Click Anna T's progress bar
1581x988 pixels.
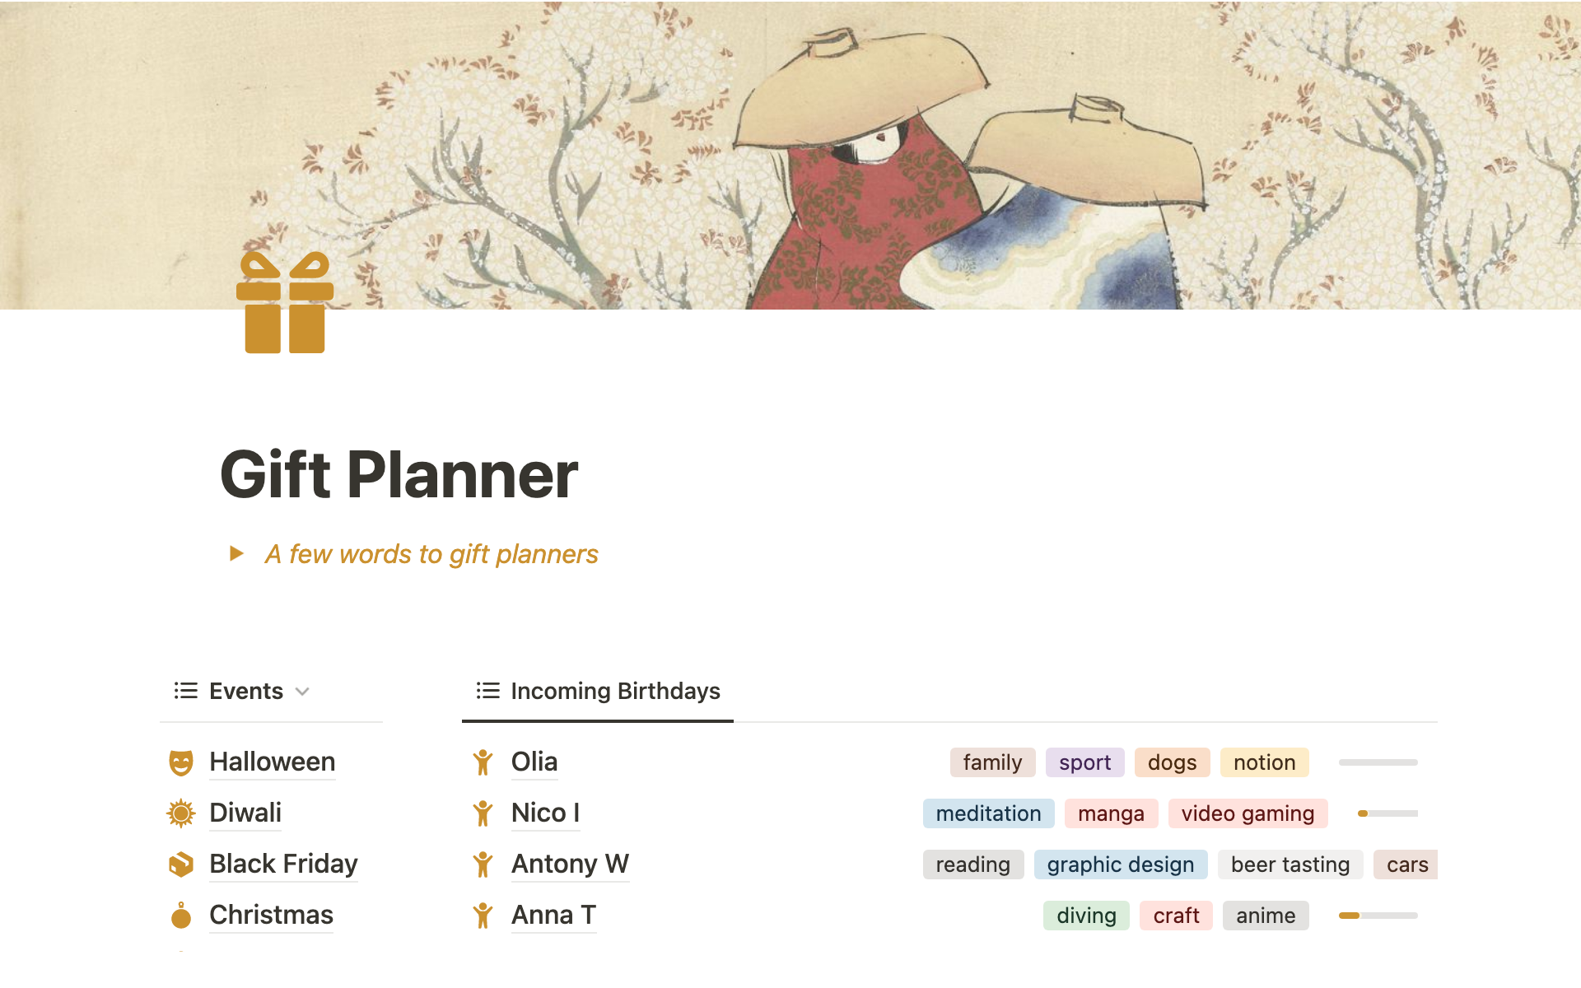[1378, 916]
